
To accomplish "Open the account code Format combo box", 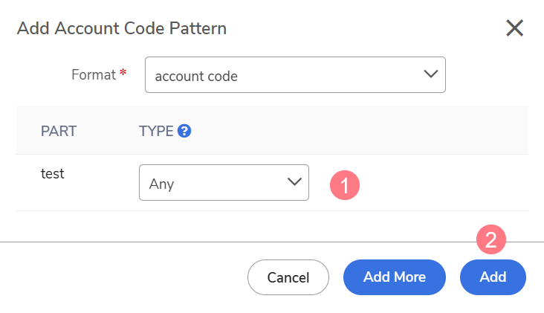I will tap(295, 74).
